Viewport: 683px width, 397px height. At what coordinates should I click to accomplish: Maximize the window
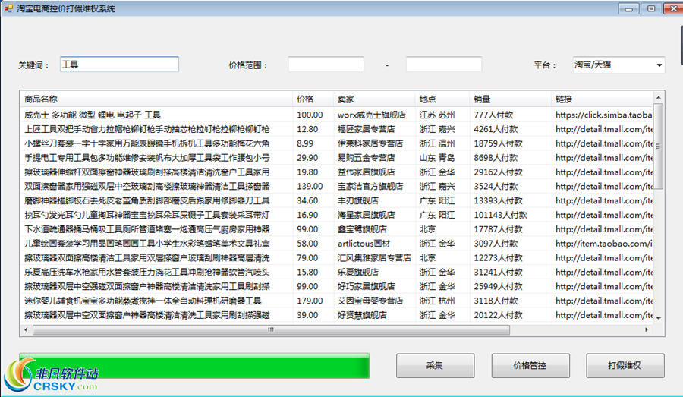click(651, 8)
